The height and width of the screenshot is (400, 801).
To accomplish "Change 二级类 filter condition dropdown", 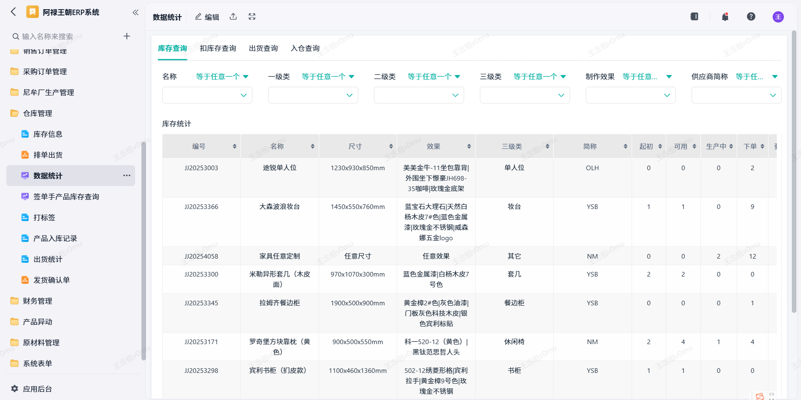I will [x=434, y=76].
